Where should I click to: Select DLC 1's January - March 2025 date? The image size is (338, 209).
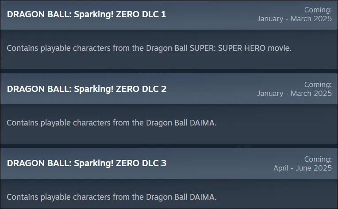[294, 19]
